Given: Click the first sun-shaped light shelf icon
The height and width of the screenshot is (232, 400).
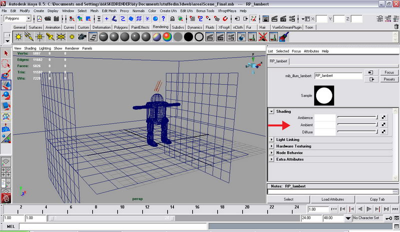Looking at the screenshot, I should click(19, 37).
